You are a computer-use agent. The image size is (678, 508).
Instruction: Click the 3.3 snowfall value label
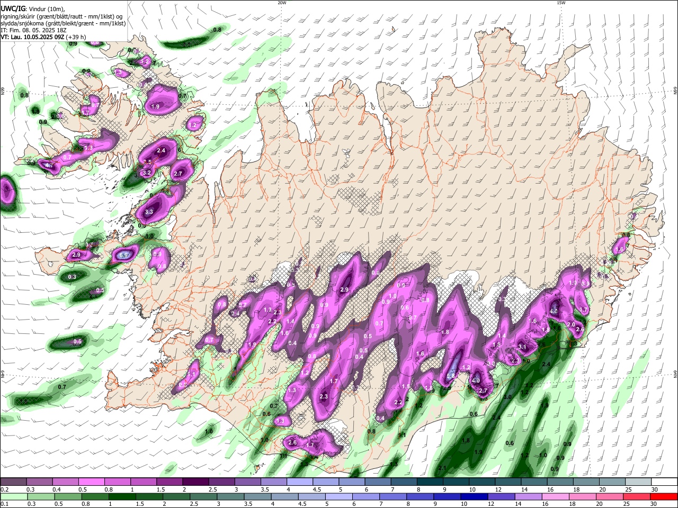click(x=149, y=212)
